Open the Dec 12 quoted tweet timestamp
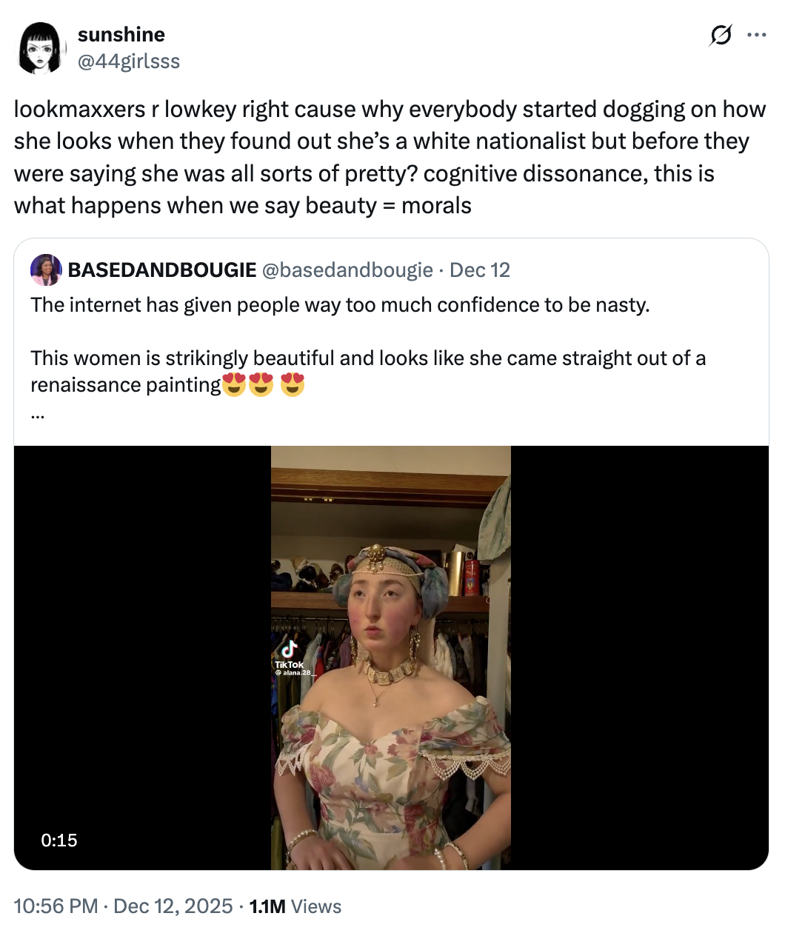 (x=480, y=270)
